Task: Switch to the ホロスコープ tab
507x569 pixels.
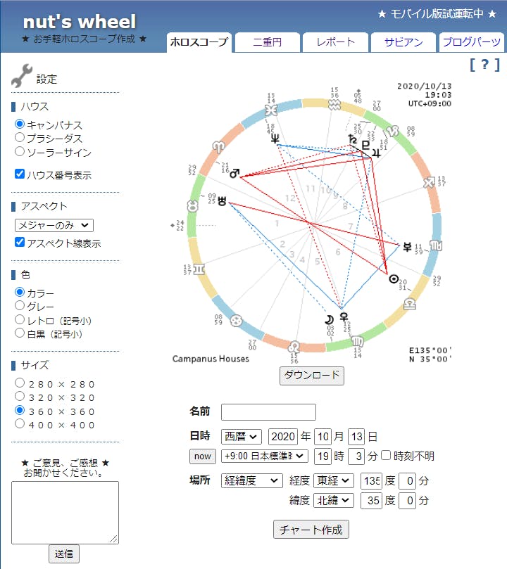Action: click(199, 42)
